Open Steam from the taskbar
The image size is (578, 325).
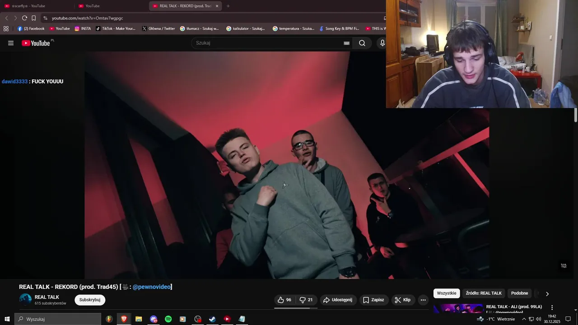(x=212, y=319)
